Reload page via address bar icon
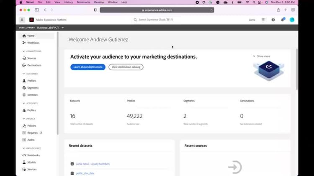314x176 pixels. (x=211, y=10)
